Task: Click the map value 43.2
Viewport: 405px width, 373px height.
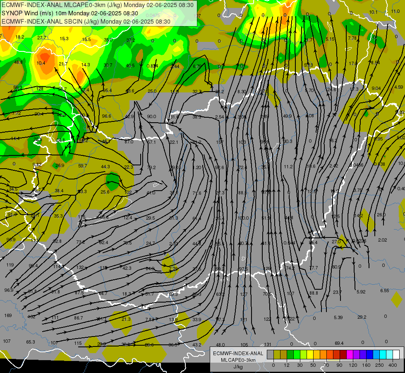Action: coord(197,345)
